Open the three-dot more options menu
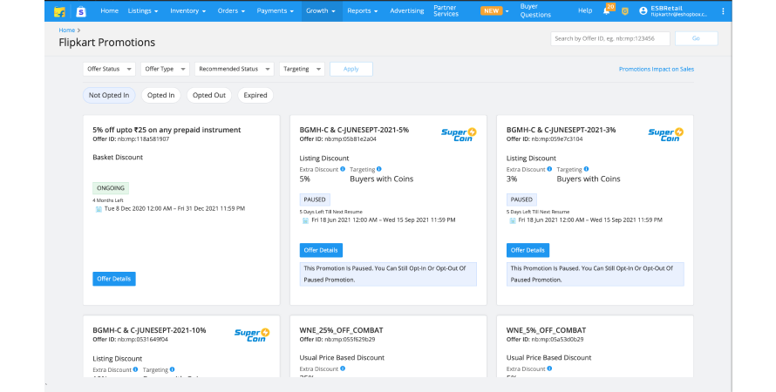The image size is (776, 392). click(723, 10)
